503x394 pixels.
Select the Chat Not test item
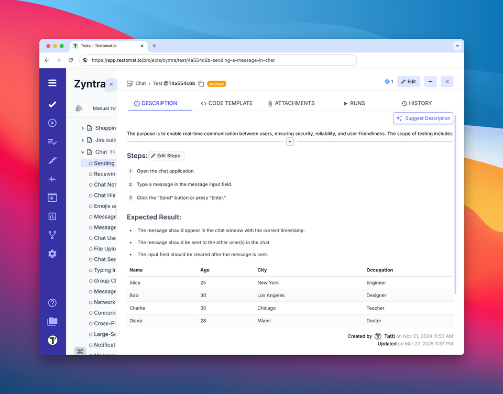pyautogui.click(x=102, y=184)
